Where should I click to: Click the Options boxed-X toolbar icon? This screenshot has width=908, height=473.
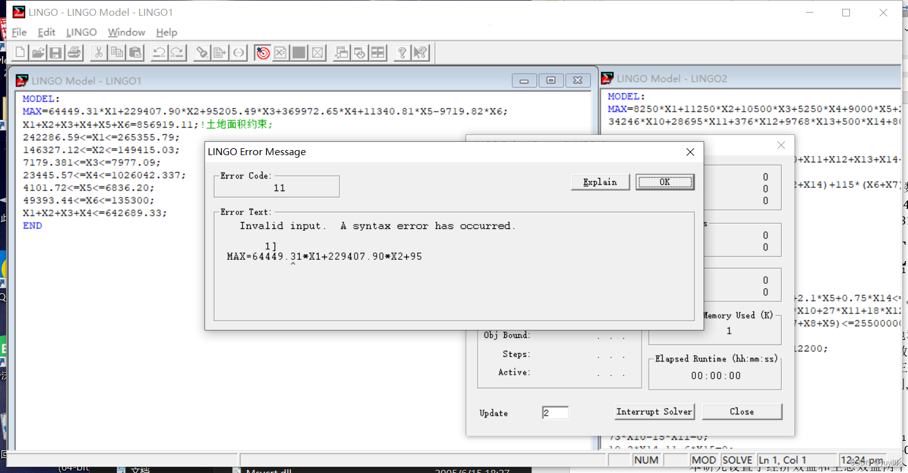click(x=317, y=52)
